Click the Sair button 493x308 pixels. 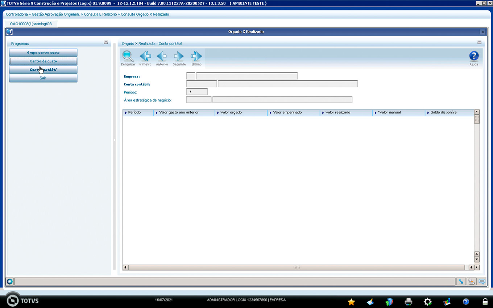43,78
